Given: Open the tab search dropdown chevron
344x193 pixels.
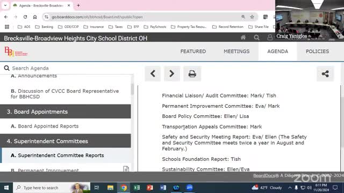Looking at the screenshot, I should click(x=5, y=5).
